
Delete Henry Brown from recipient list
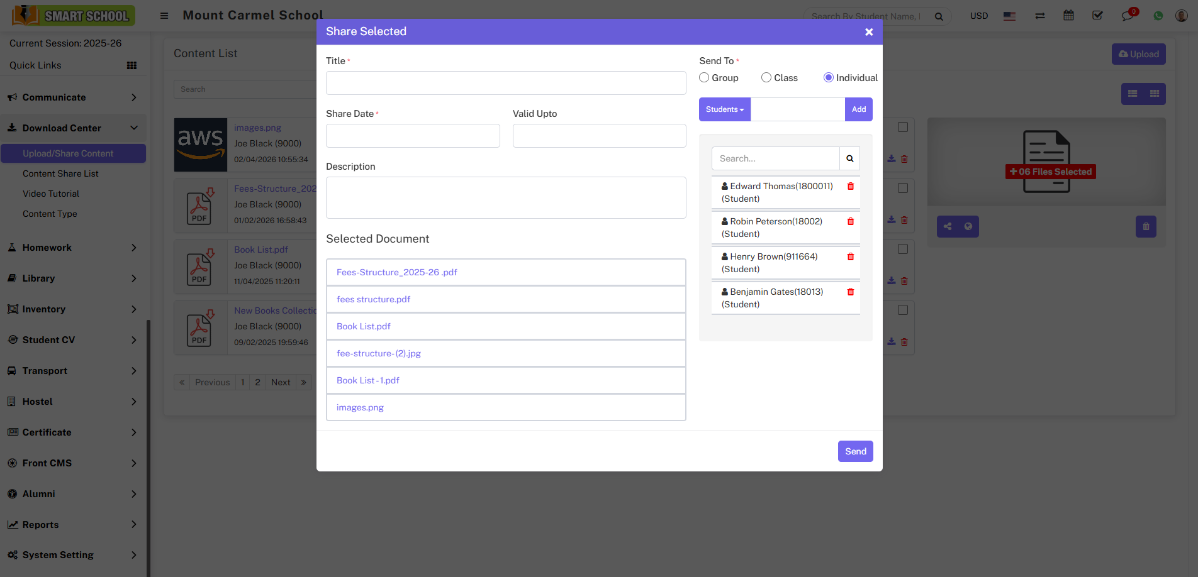click(x=850, y=257)
